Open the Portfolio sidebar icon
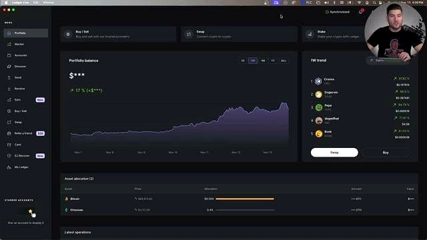The height and width of the screenshot is (240, 427). (x=9, y=33)
